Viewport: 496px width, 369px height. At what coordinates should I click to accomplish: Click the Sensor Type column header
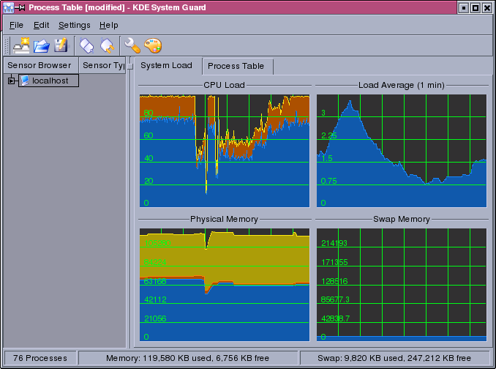click(x=102, y=65)
